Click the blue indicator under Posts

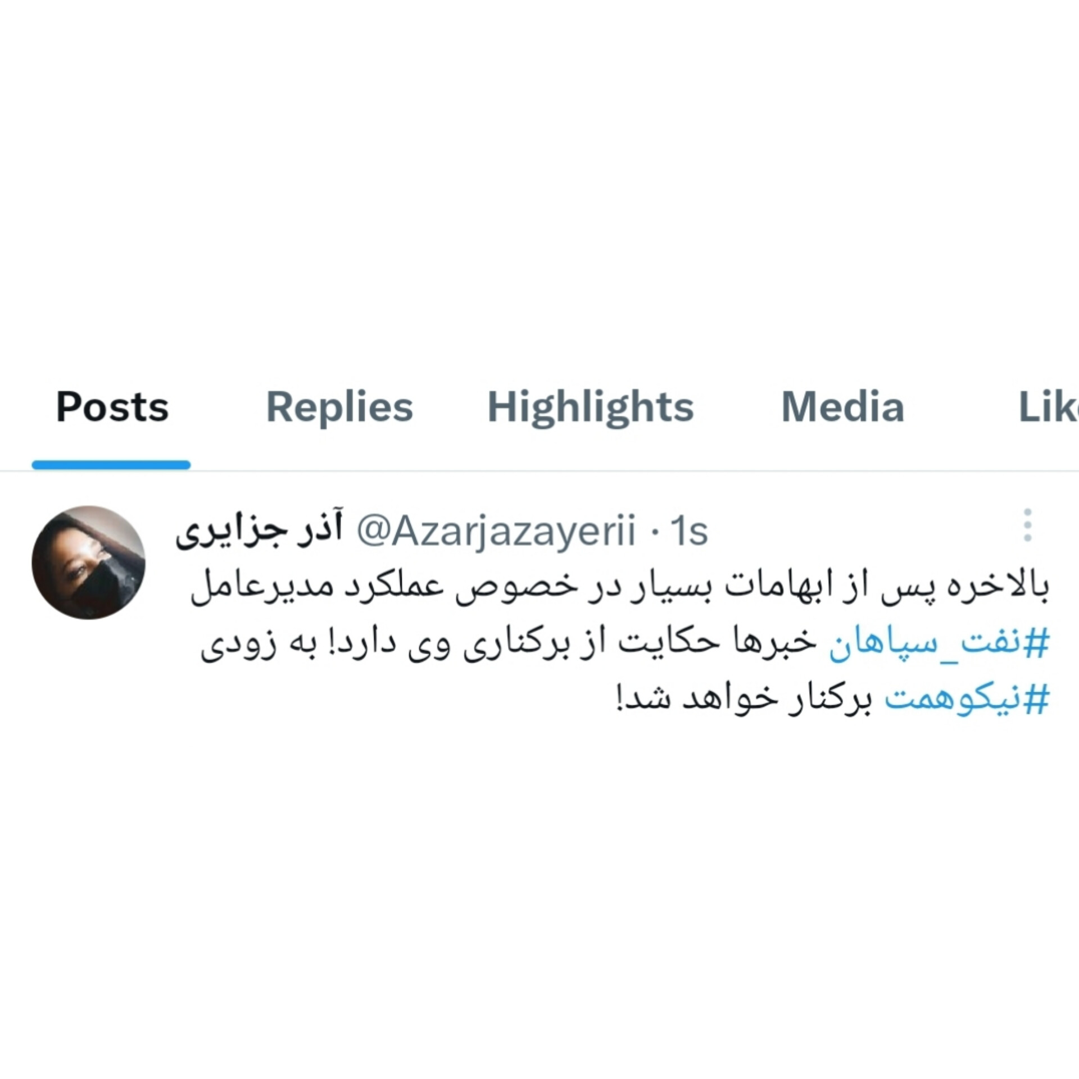[111, 465]
